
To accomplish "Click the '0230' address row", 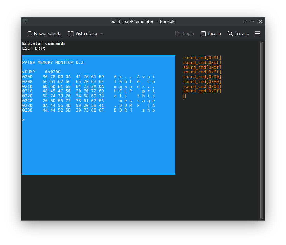I will [89, 105].
